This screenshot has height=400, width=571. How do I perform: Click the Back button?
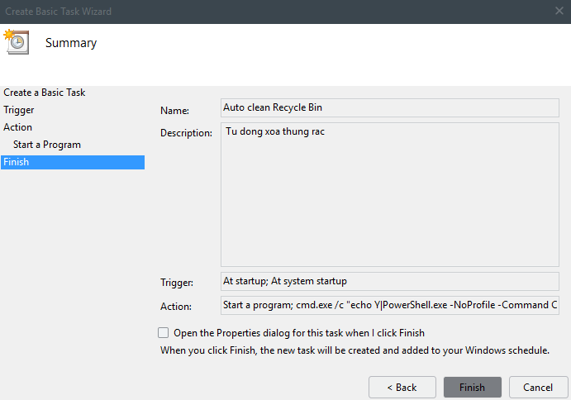(403, 387)
